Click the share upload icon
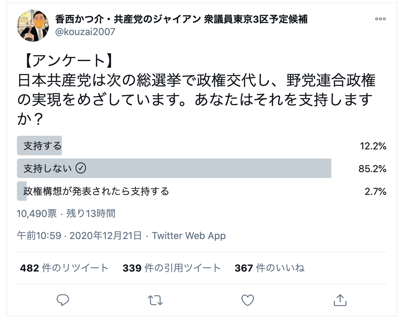The height and width of the screenshot is (317, 403). 340,300
